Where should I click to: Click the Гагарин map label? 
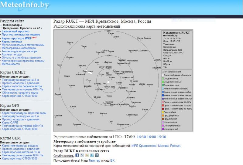tap(71, 85)
